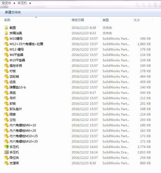Click the 炭精治具 folder name
The height and width of the screenshot is (173, 161).
(16, 33)
